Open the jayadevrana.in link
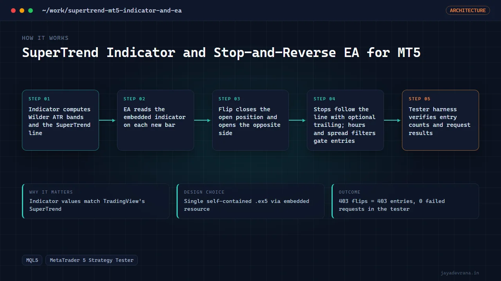 460,273
